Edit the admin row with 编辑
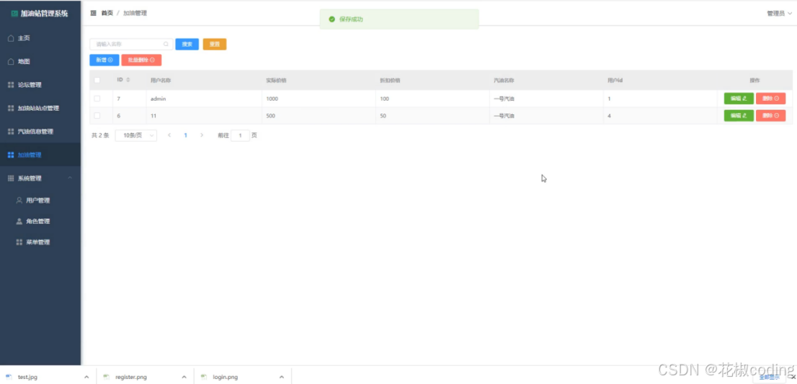The height and width of the screenshot is (384, 797). pyautogui.click(x=739, y=99)
